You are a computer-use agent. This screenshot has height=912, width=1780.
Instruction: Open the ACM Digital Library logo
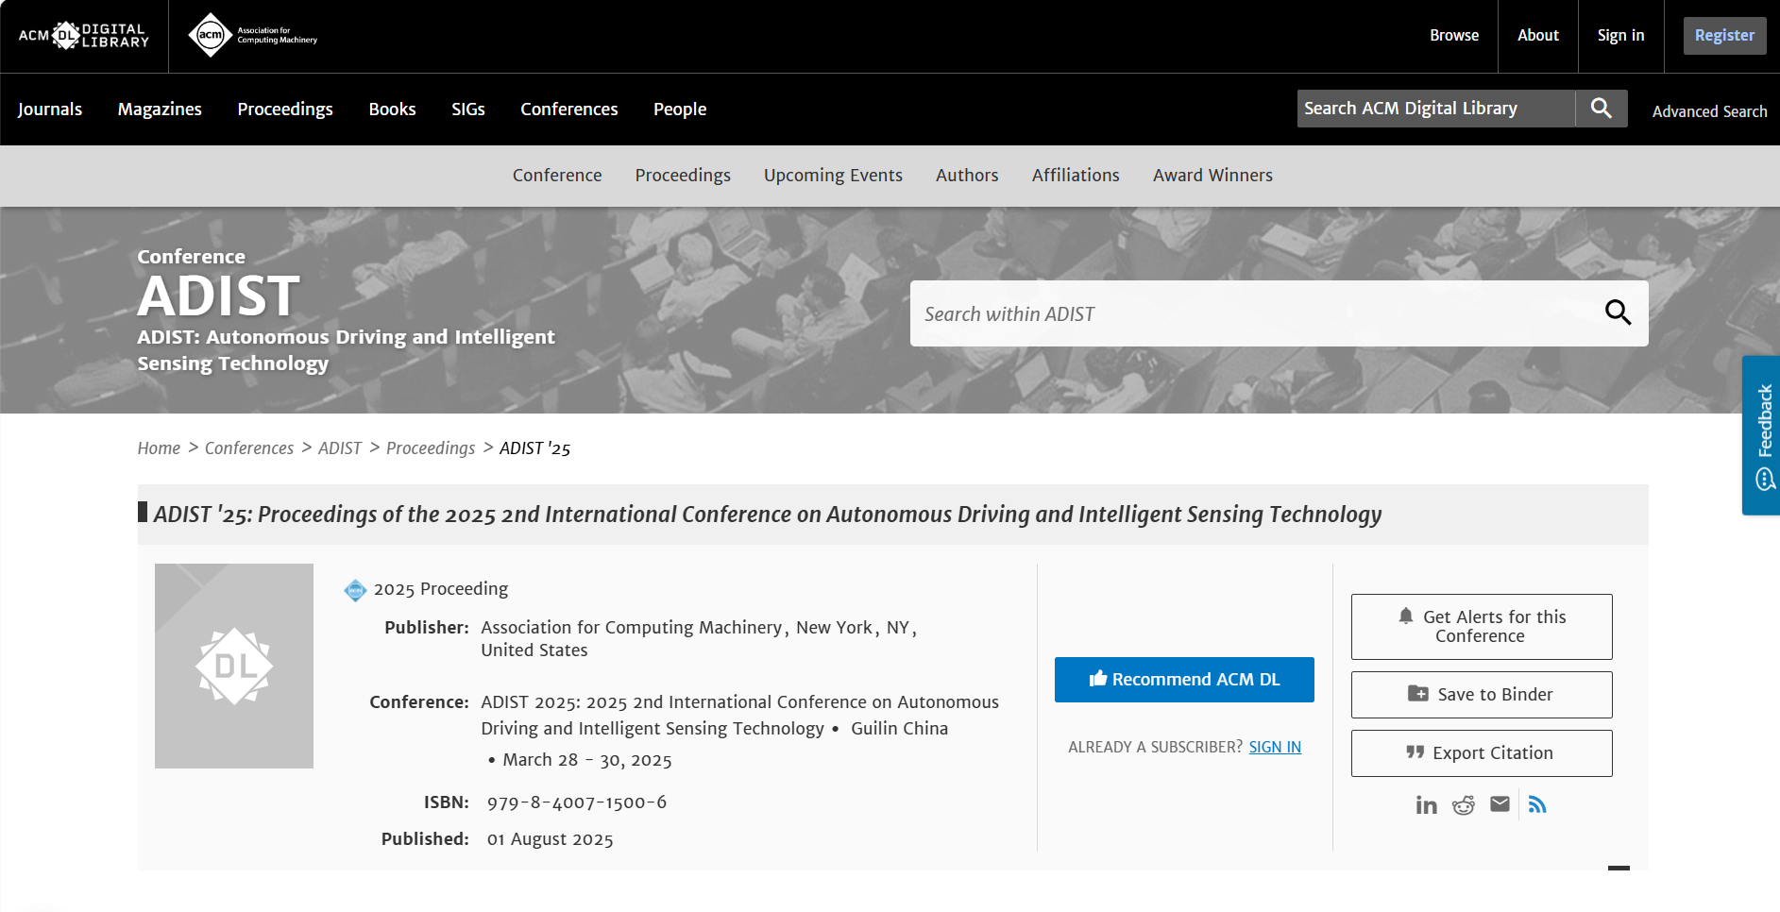pyautogui.click(x=84, y=36)
